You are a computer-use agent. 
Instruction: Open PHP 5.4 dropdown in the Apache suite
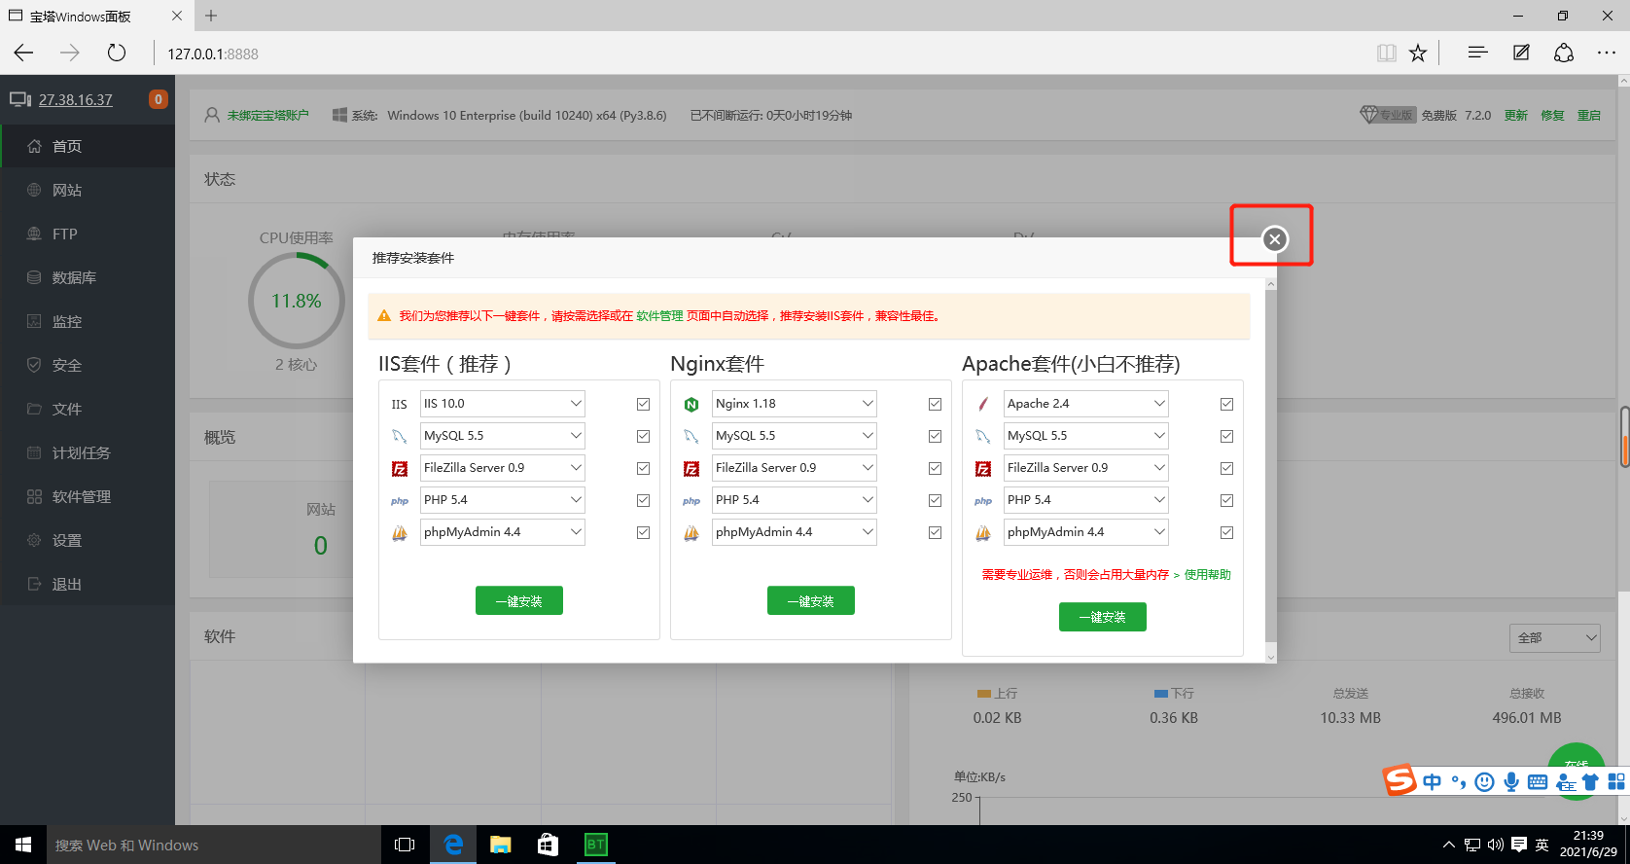pyautogui.click(x=1086, y=500)
